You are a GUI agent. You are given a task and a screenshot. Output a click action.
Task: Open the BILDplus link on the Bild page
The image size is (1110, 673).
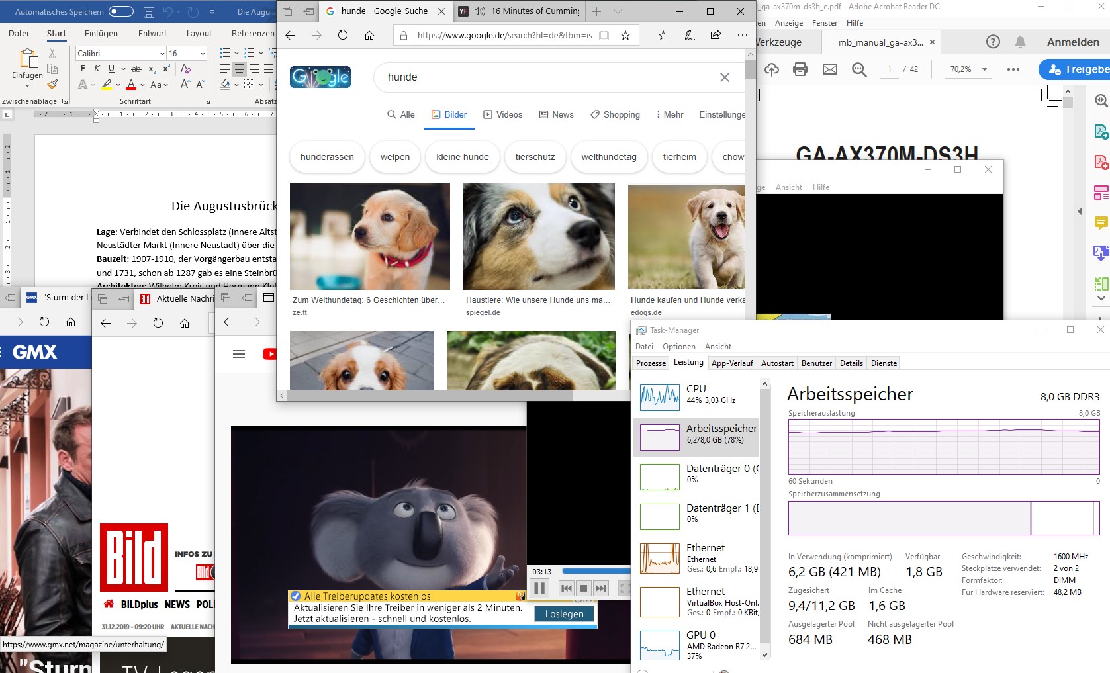(139, 604)
